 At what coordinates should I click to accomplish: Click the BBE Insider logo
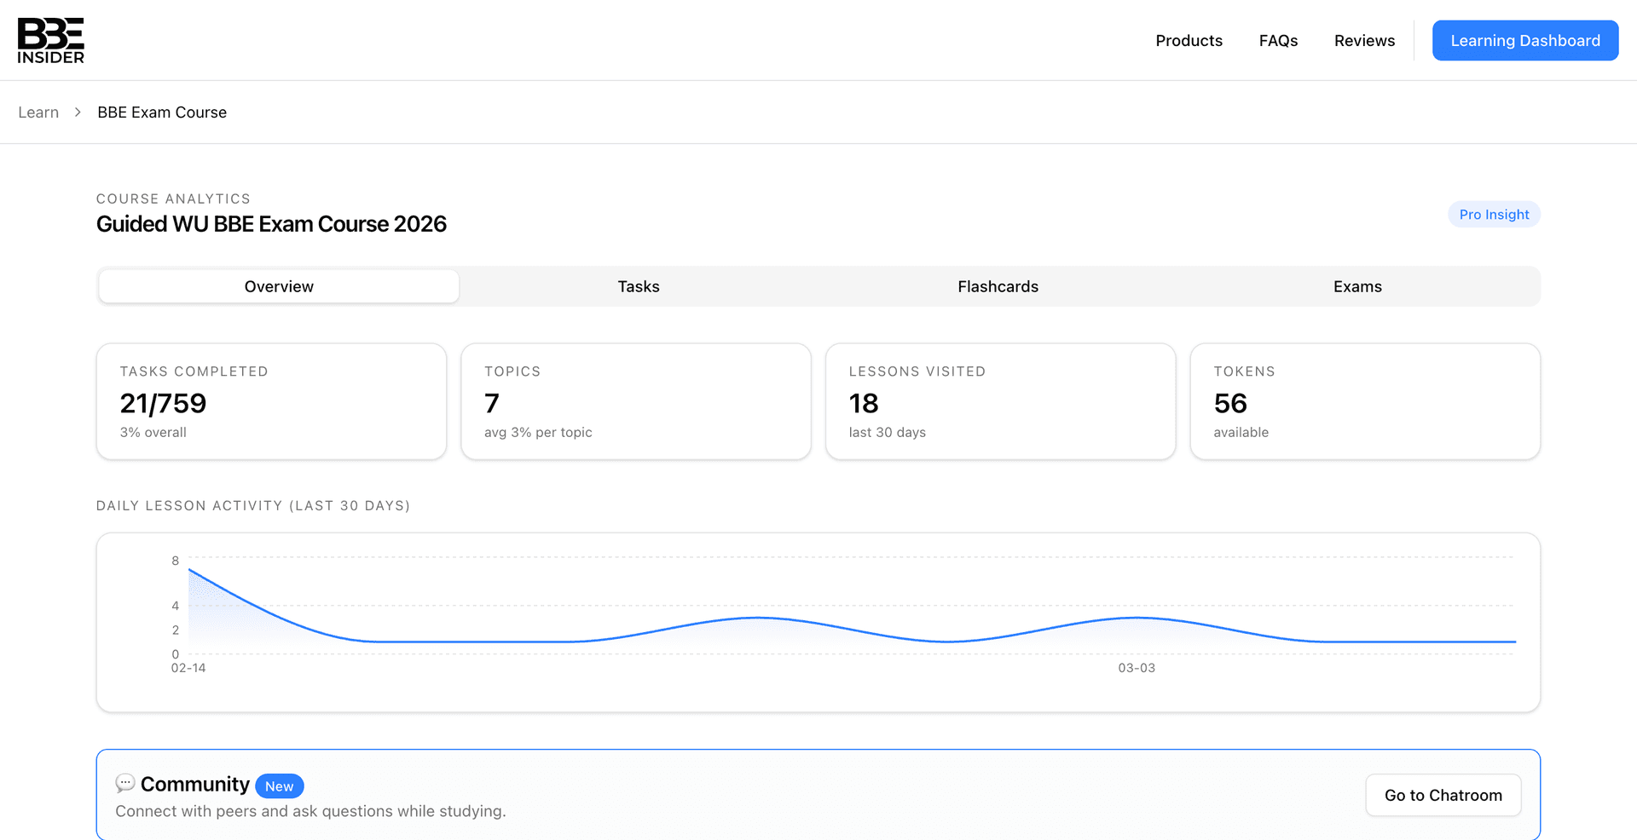[51, 40]
